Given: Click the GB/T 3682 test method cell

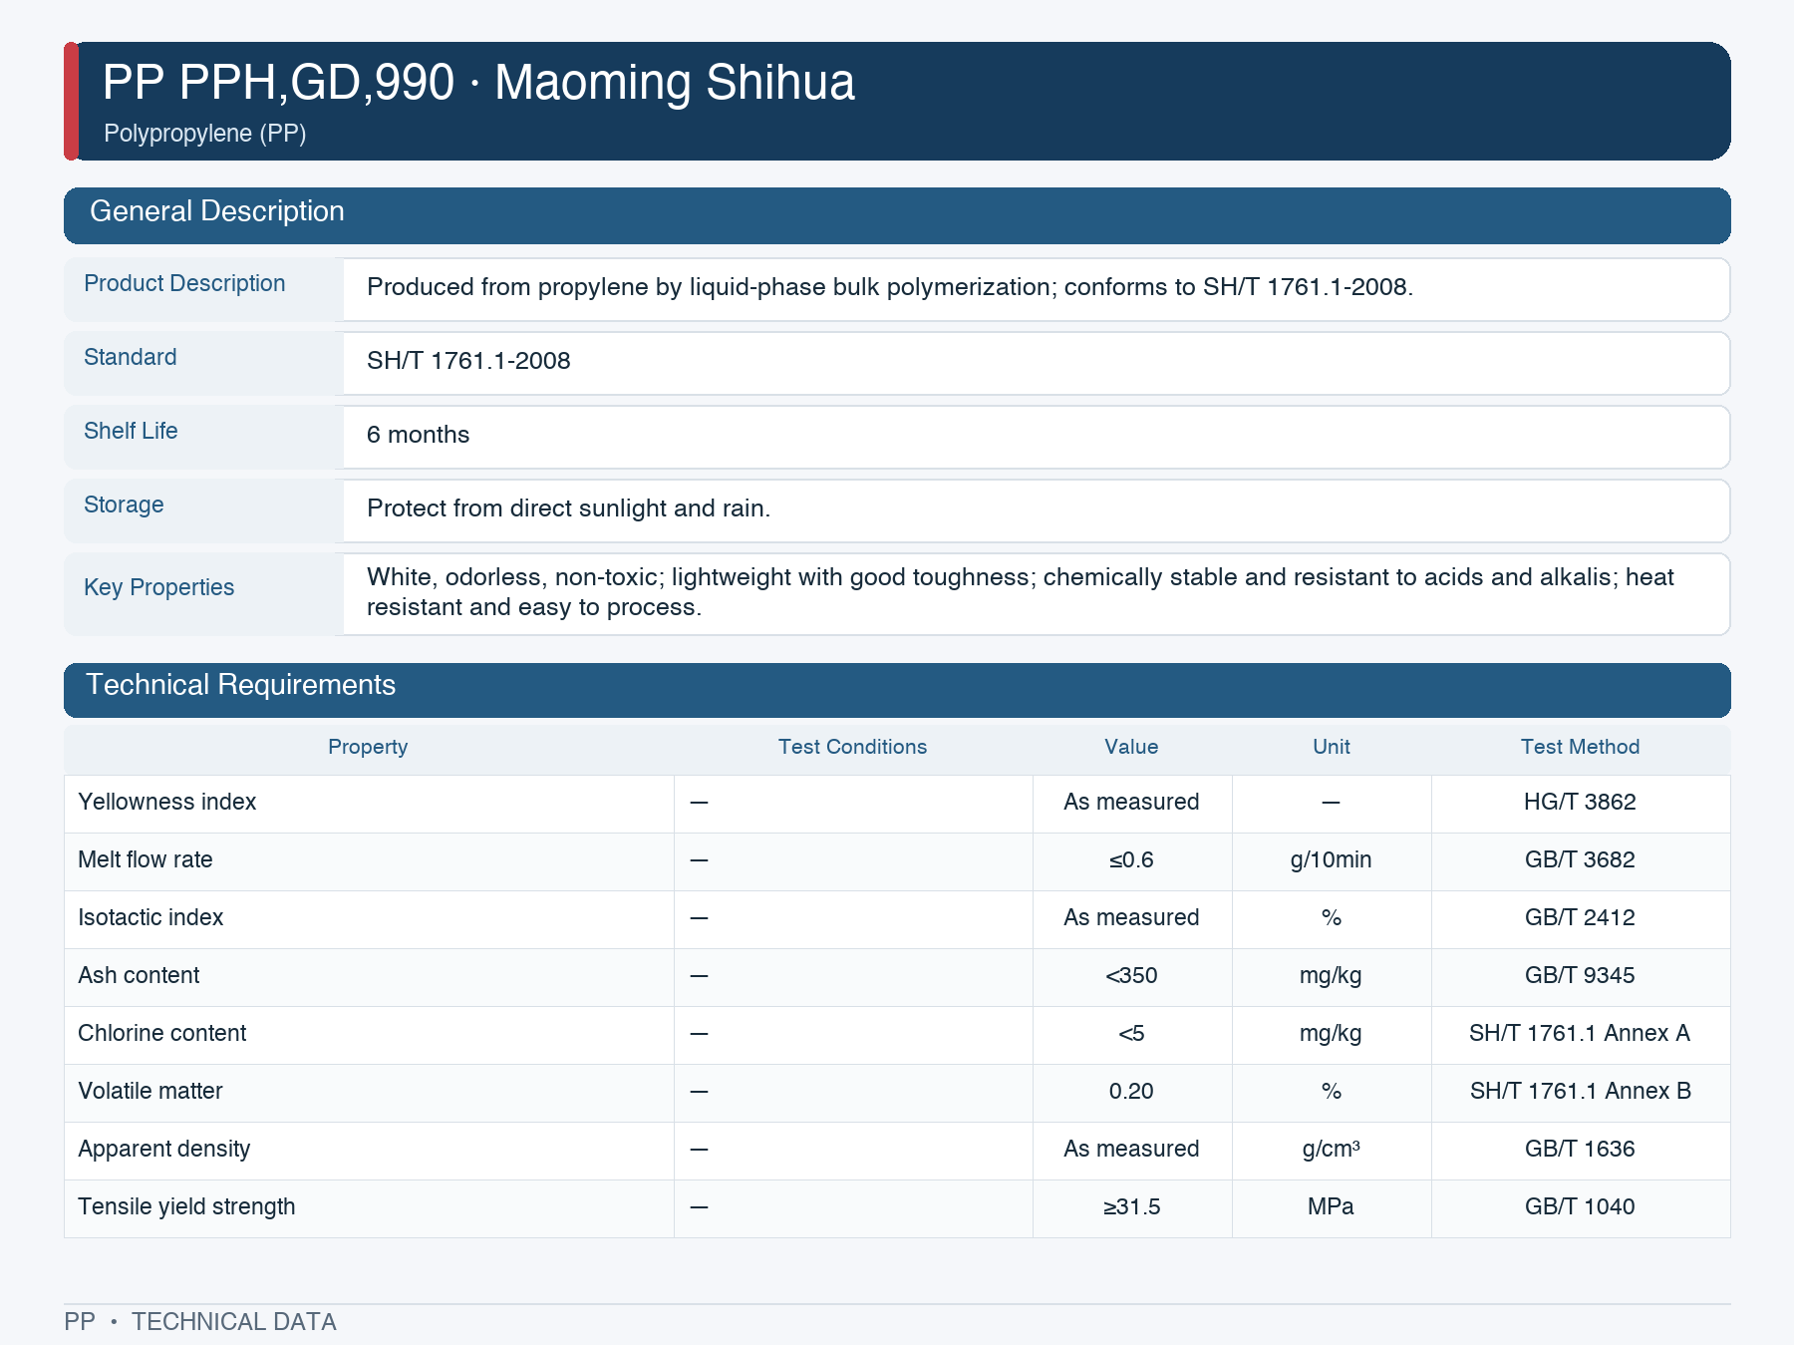Looking at the screenshot, I should 1580,860.
